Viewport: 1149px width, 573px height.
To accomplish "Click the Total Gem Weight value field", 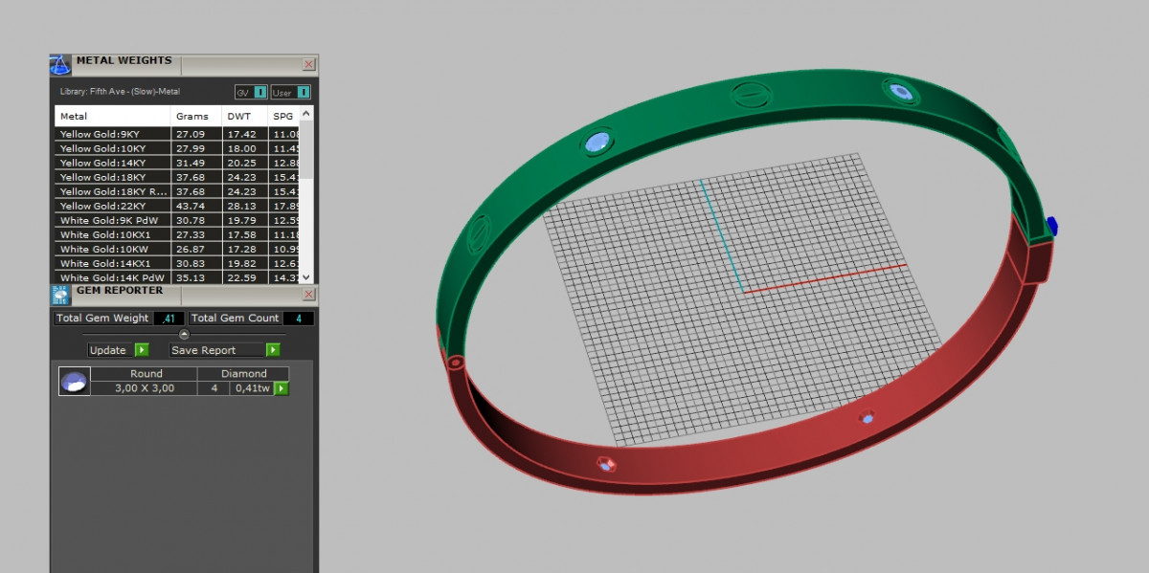I will [169, 318].
